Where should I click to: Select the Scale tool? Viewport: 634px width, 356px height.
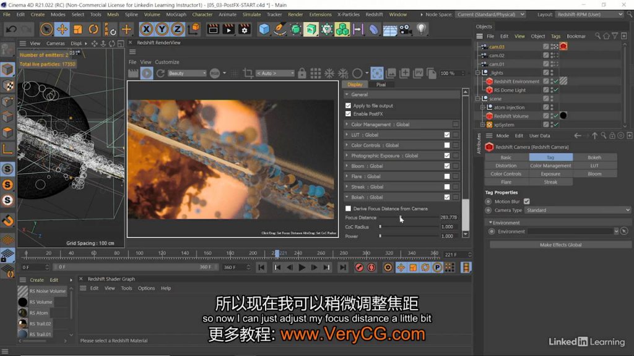pyautogui.click(x=77, y=29)
